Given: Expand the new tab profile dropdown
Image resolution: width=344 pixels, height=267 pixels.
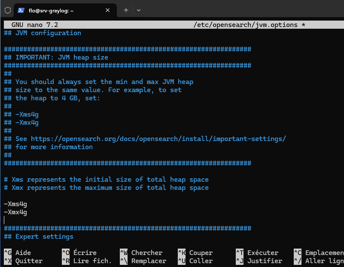Looking at the screenshot, I should coord(138,10).
